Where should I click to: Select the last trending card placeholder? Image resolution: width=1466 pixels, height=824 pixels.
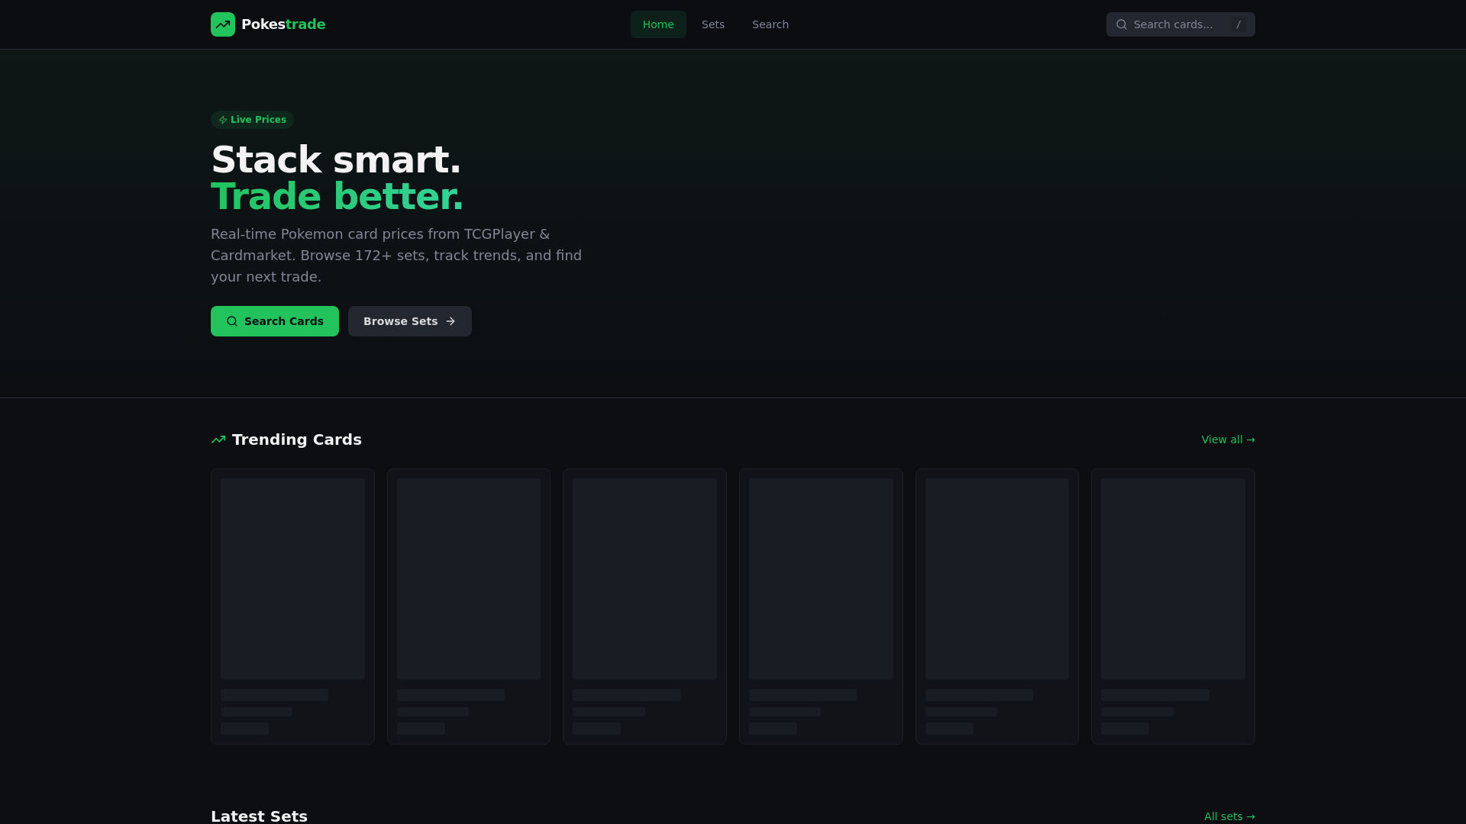point(1173,606)
